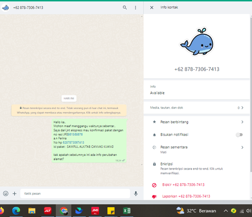252x217 pixels.
Task: Search within the chat conversation
Action: 124,8
